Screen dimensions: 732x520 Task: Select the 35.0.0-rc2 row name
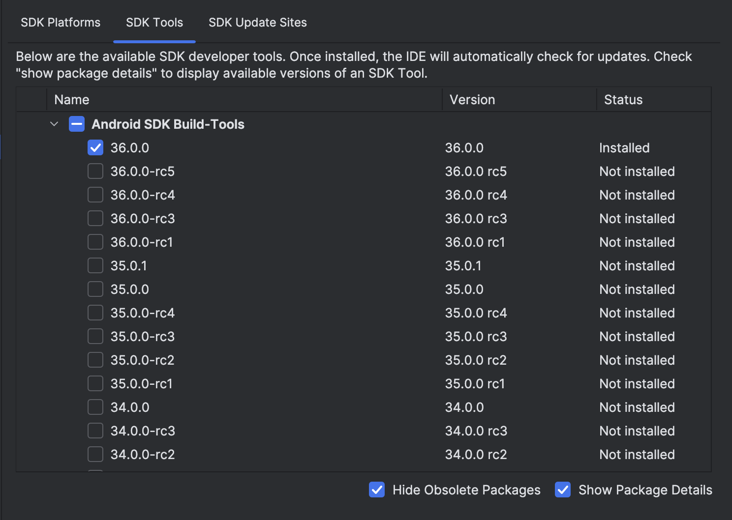[143, 360]
